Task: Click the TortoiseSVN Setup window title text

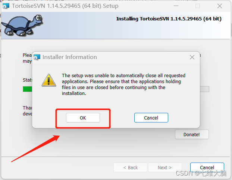Action: point(65,6)
